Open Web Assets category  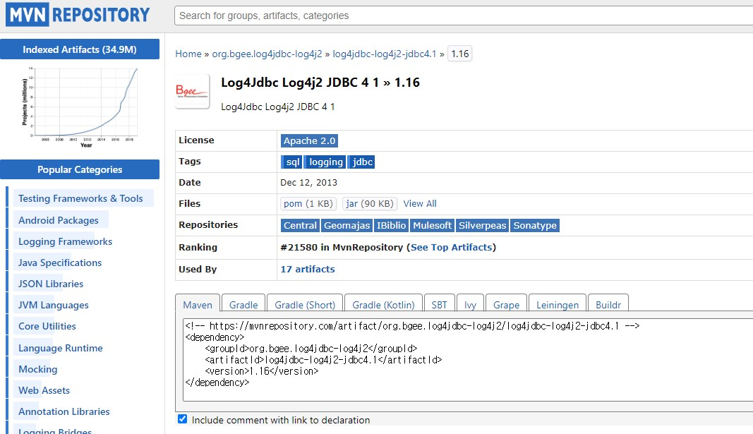pyautogui.click(x=44, y=390)
